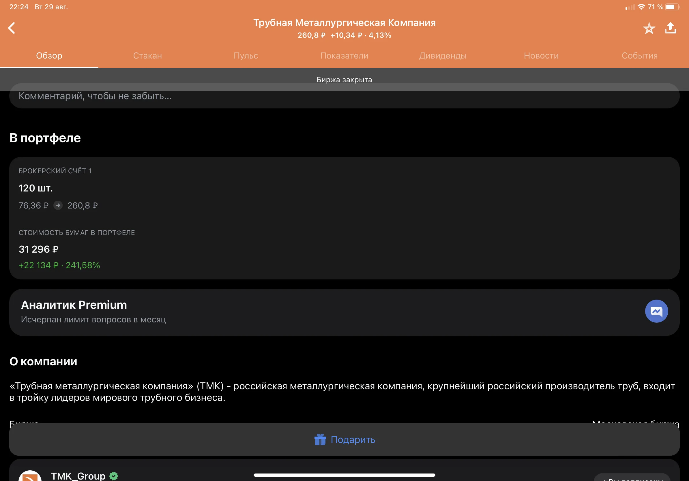
Task: Tap the profit +22 134 ₽ · 241,58%
Action: point(59,265)
